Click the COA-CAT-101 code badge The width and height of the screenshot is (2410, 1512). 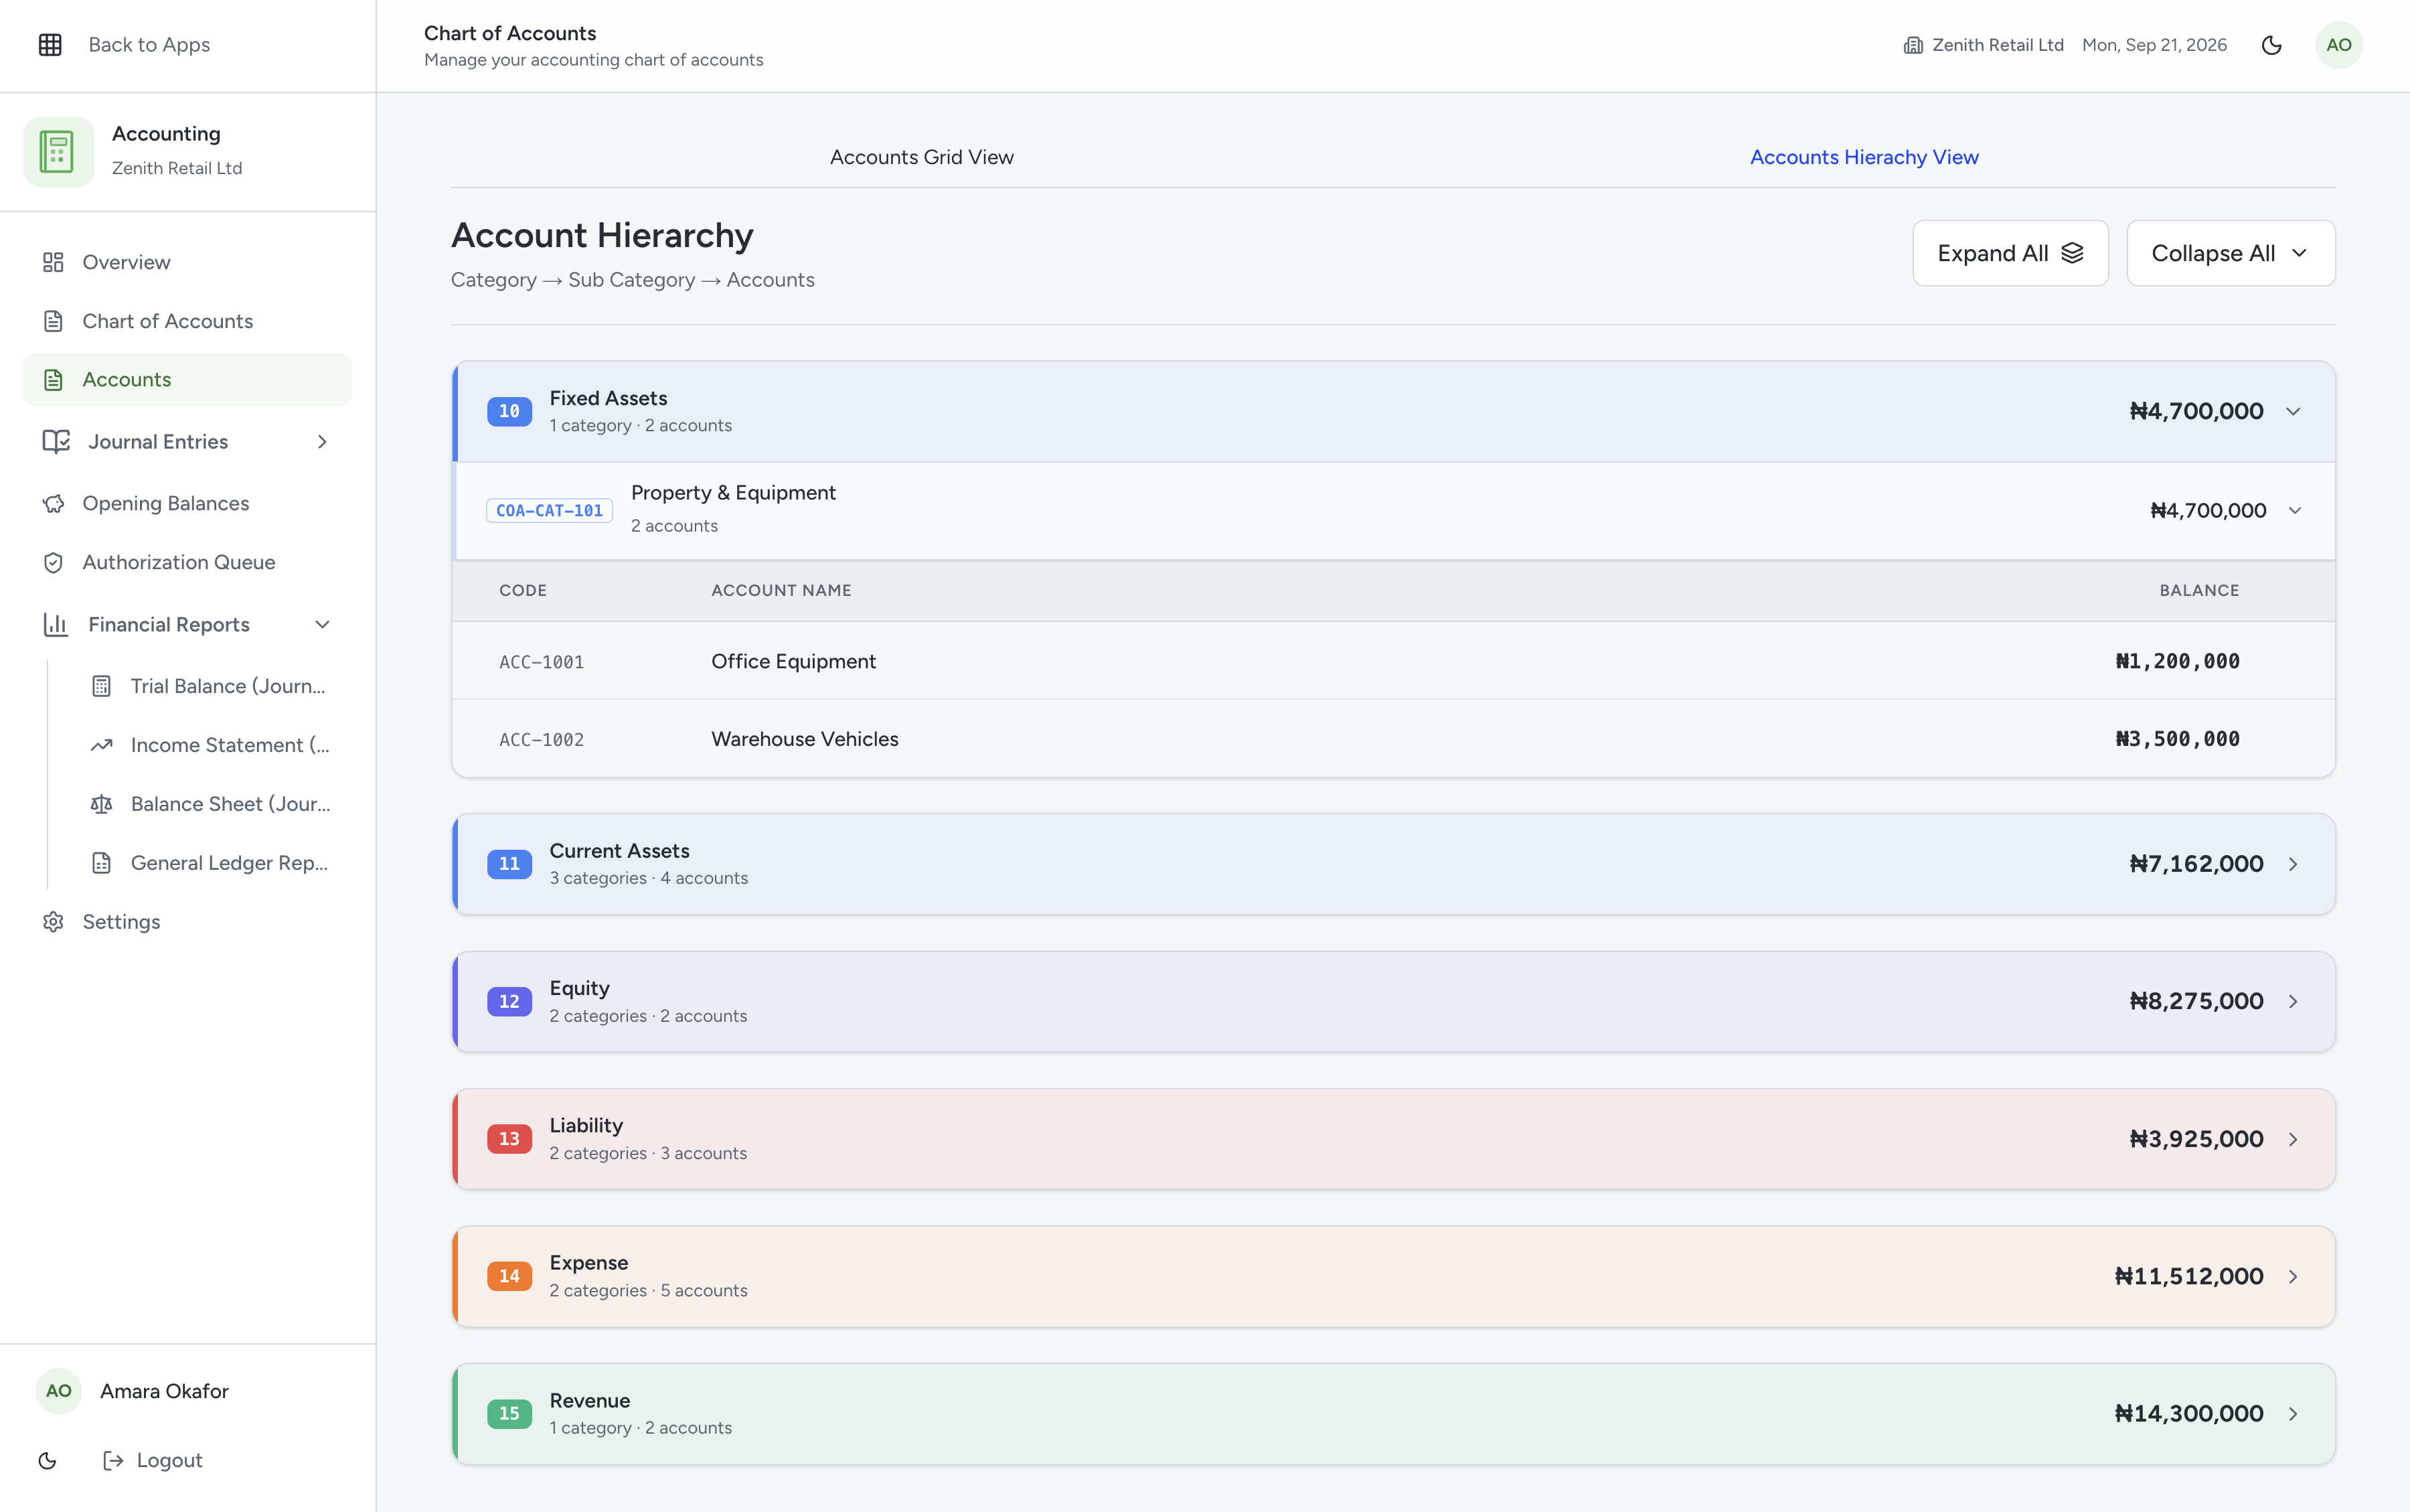[x=550, y=510]
